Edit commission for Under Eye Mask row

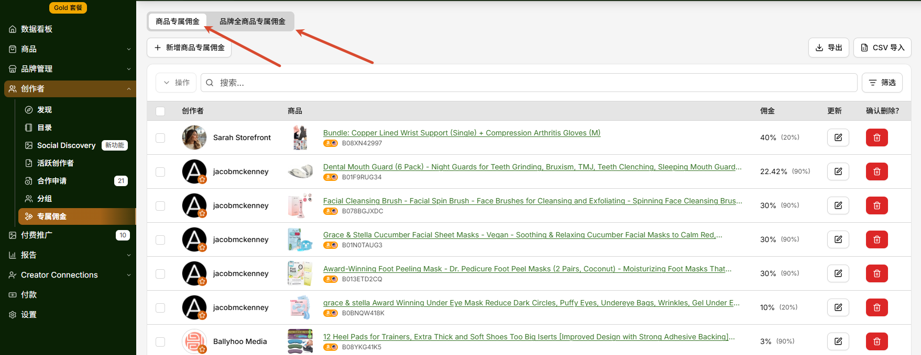point(838,307)
